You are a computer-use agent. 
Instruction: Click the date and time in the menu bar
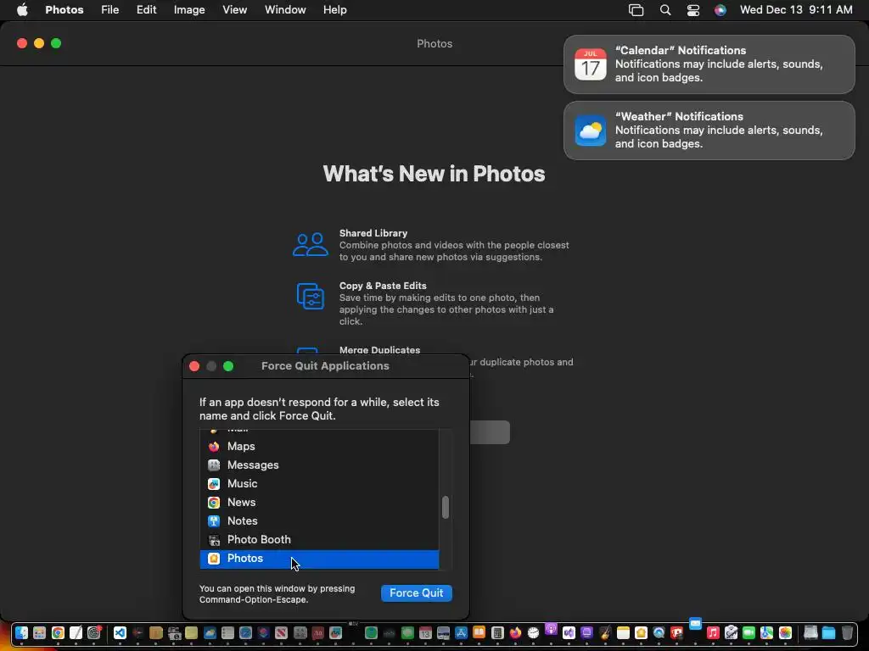point(796,10)
